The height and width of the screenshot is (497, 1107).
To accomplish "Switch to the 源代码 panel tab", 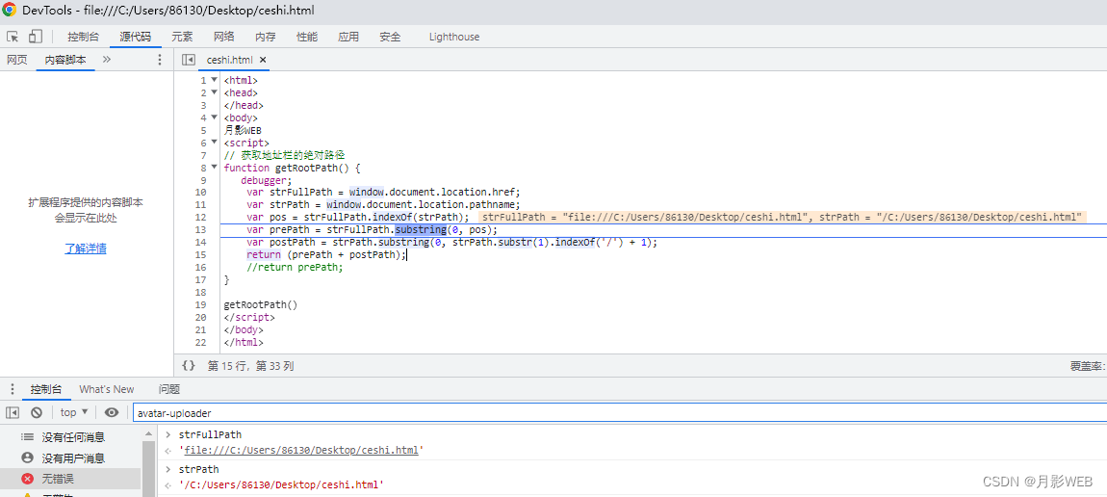I will 136,37.
